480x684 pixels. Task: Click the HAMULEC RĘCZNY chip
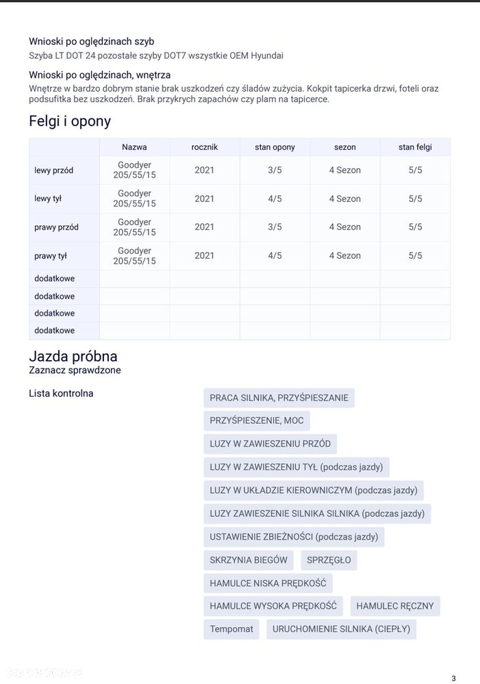[x=395, y=606]
